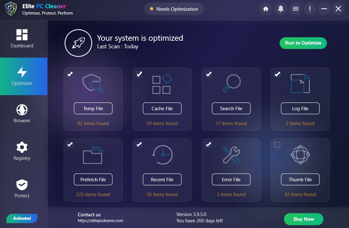Click the Needs Optimization status pill

(x=174, y=9)
